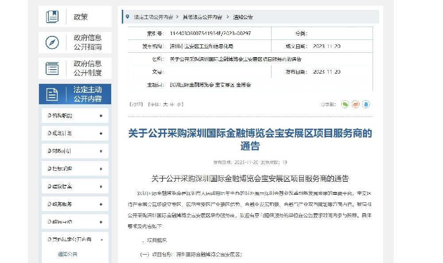This screenshot has height=263, width=443.
Task: Click the index number 11440306007541934F/2023-00297
Action: pos(210,33)
